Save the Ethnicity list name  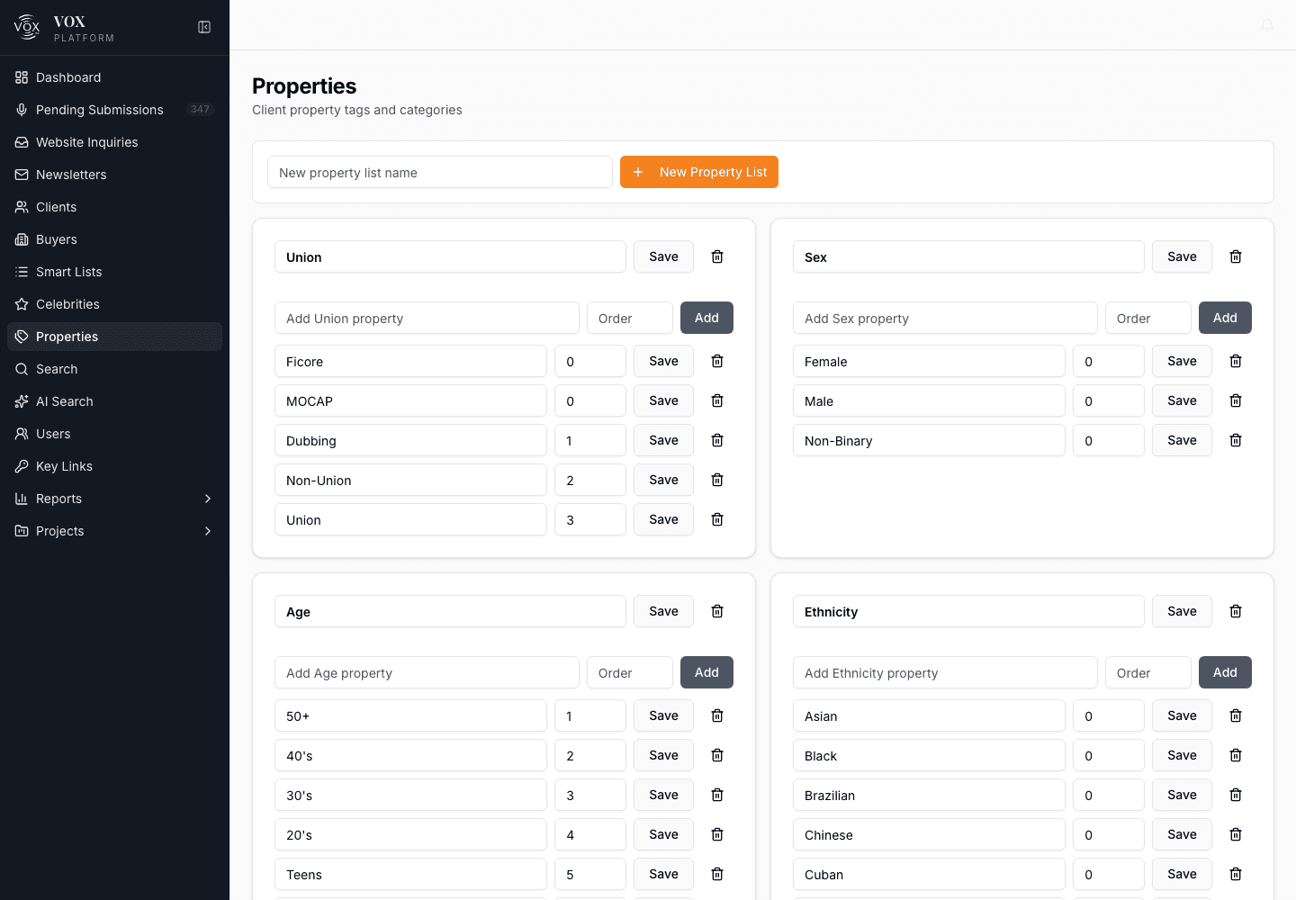point(1182,611)
